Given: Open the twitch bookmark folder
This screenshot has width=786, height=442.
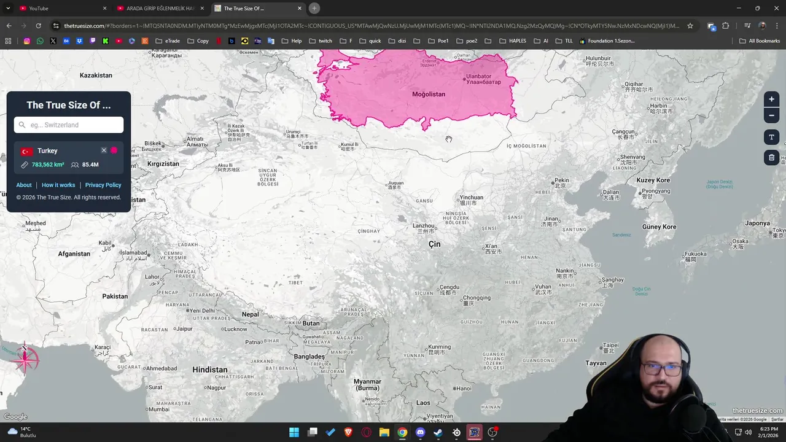Looking at the screenshot, I should click(320, 41).
